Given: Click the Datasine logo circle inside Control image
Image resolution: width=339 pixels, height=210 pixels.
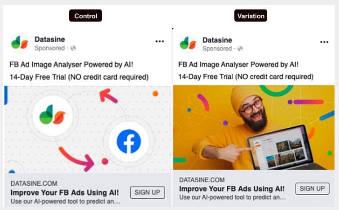Looking at the screenshot, I should pos(53,116).
